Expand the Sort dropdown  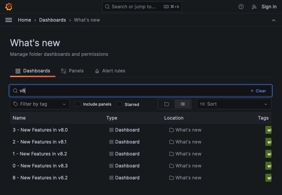(234, 104)
